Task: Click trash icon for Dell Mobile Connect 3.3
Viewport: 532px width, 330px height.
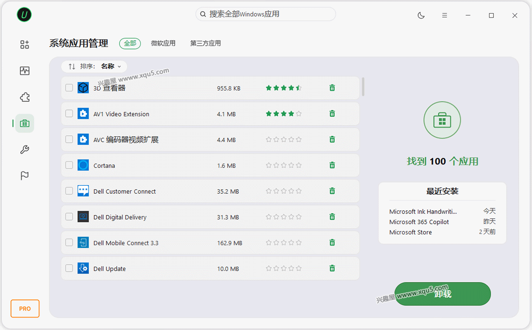Action: click(332, 243)
